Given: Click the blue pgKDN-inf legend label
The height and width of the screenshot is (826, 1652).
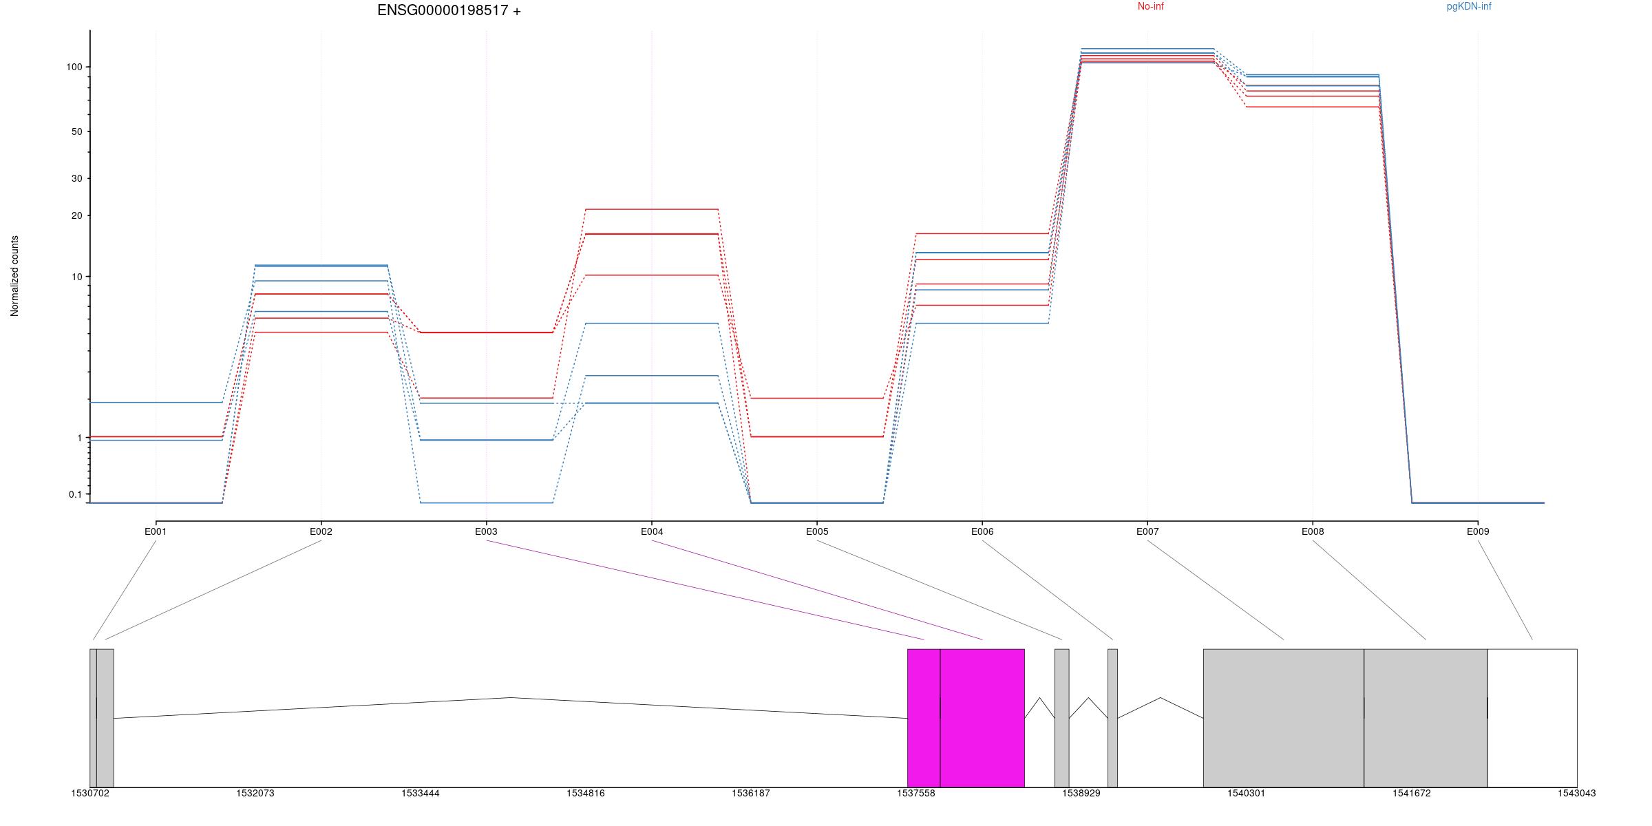Looking at the screenshot, I should 1468,7.
